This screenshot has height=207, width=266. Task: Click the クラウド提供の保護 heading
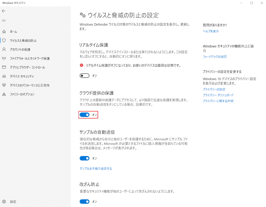pyautogui.click(x=97, y=93)
